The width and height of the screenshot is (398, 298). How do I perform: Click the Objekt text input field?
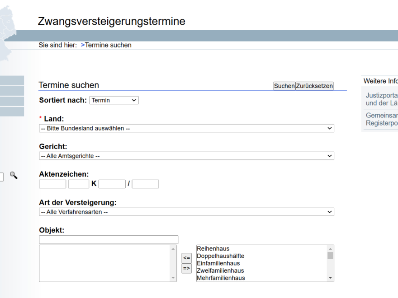[x=109, y=240]
